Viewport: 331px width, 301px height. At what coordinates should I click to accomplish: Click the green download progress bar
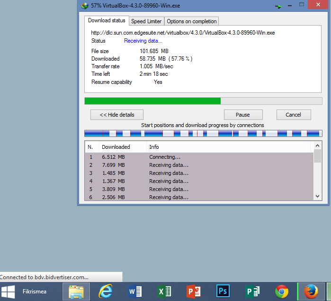[x=203, y=101]
